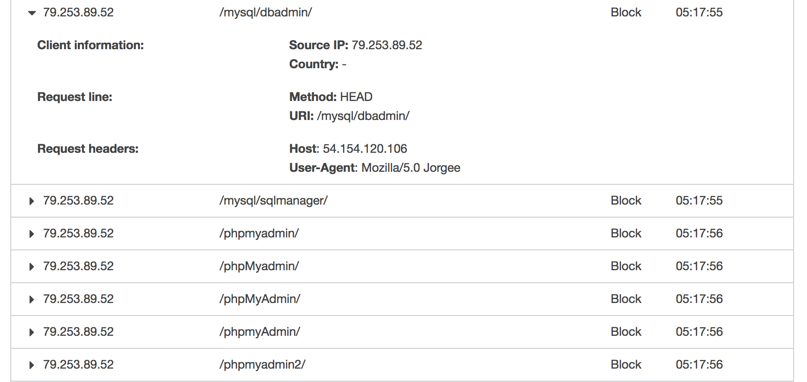Expand the /phpmyAdmin/ row arrow
807x382 pixels.
pos(32,332)
